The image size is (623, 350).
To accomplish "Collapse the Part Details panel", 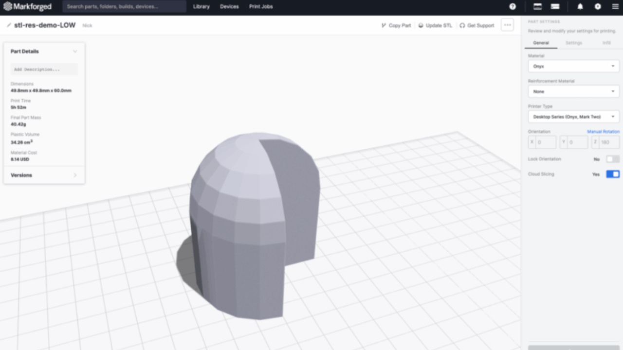I will [75, 51].
